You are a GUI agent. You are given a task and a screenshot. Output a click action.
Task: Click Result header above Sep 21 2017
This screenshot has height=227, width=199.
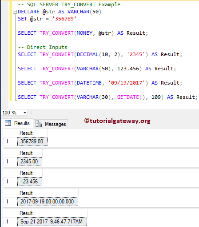click(x=52, y=213)
